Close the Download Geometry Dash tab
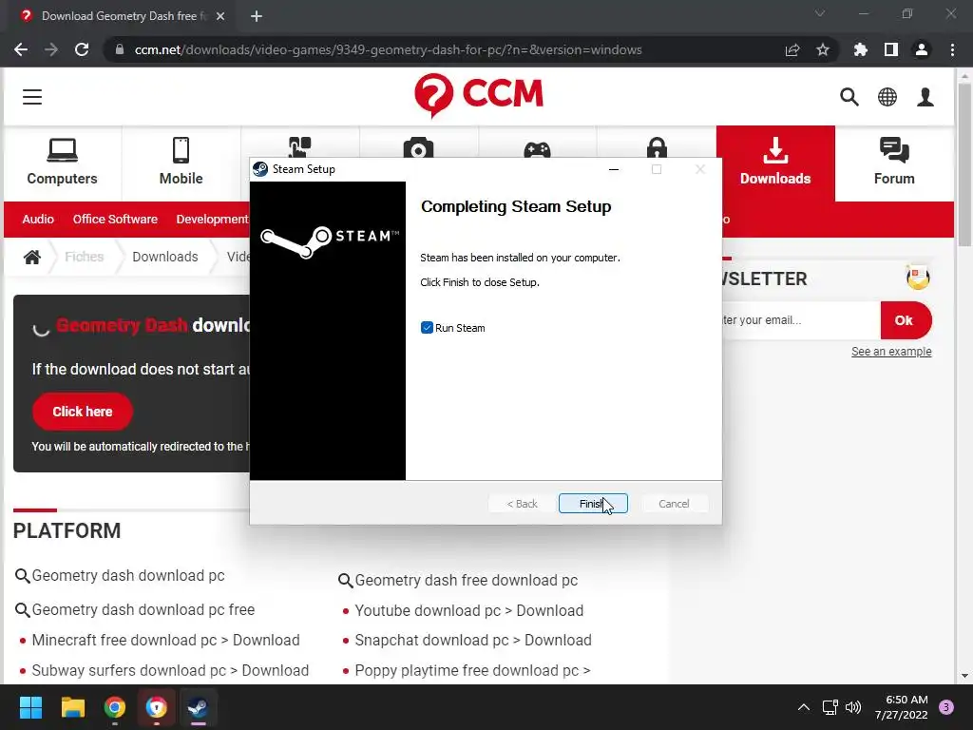 [219, 16]
